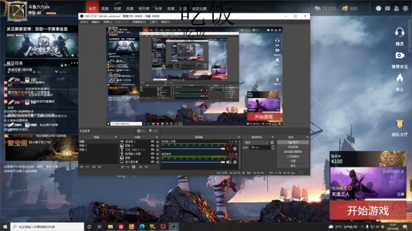Image resolution: width=412 pixels, height=231 pixels.
Task: Open settings gear for 音频输入采集 mixer channel
Action: (x=235, y=148)
